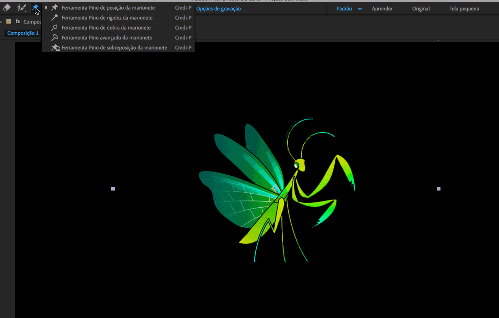
Task: Close the composition panel with the x
Action: [x=1, y=22]
